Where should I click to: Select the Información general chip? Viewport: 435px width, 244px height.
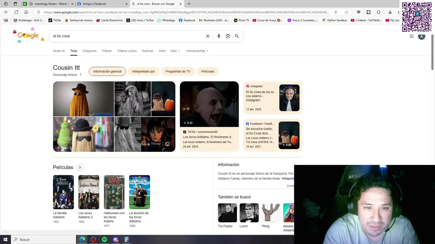click(107, 72)
